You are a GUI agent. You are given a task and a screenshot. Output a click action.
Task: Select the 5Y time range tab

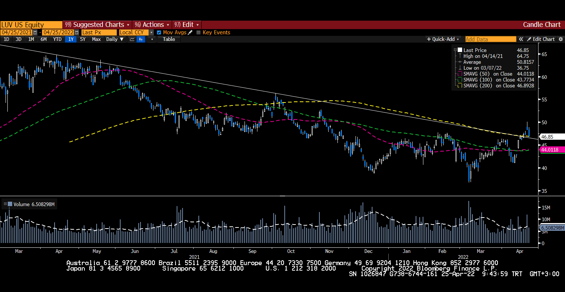pos(83,39)
